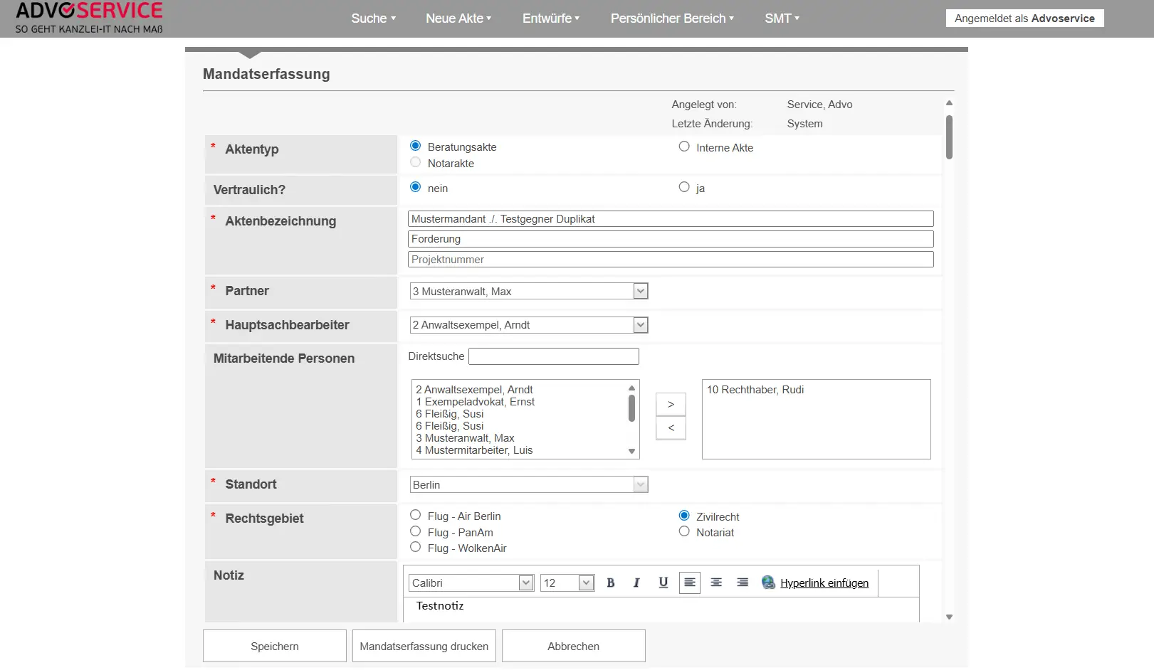Click the Hyperlink einfügen link

click(824, 583)
